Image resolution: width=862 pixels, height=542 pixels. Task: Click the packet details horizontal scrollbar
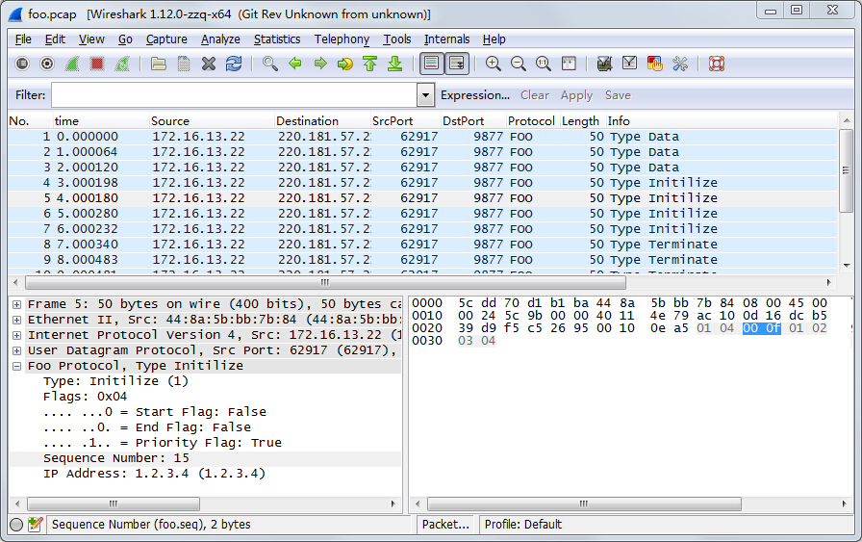(114, 503)
